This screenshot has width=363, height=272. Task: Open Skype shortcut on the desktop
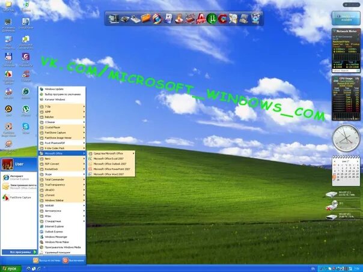click(x=26, y=128)
